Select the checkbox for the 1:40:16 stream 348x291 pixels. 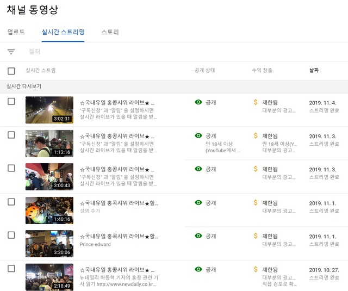point(11,202)
